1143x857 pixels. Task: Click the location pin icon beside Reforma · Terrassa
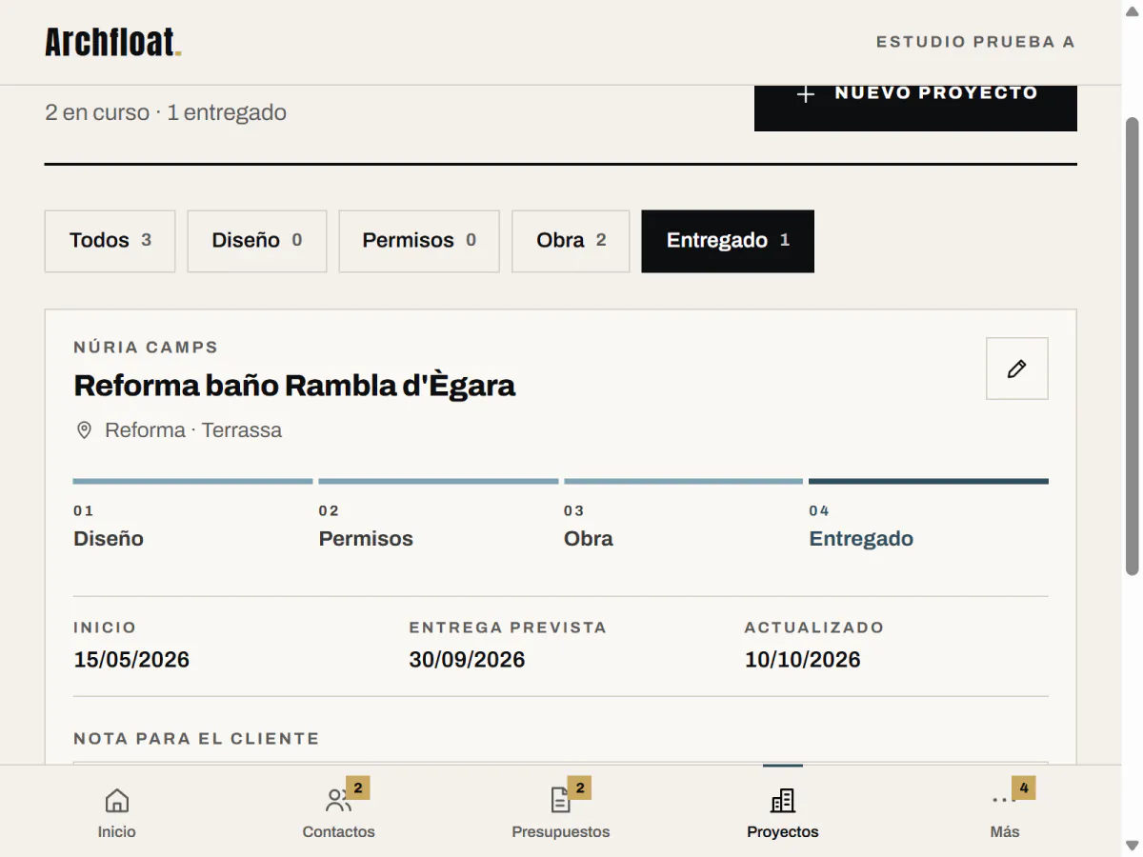84,430
